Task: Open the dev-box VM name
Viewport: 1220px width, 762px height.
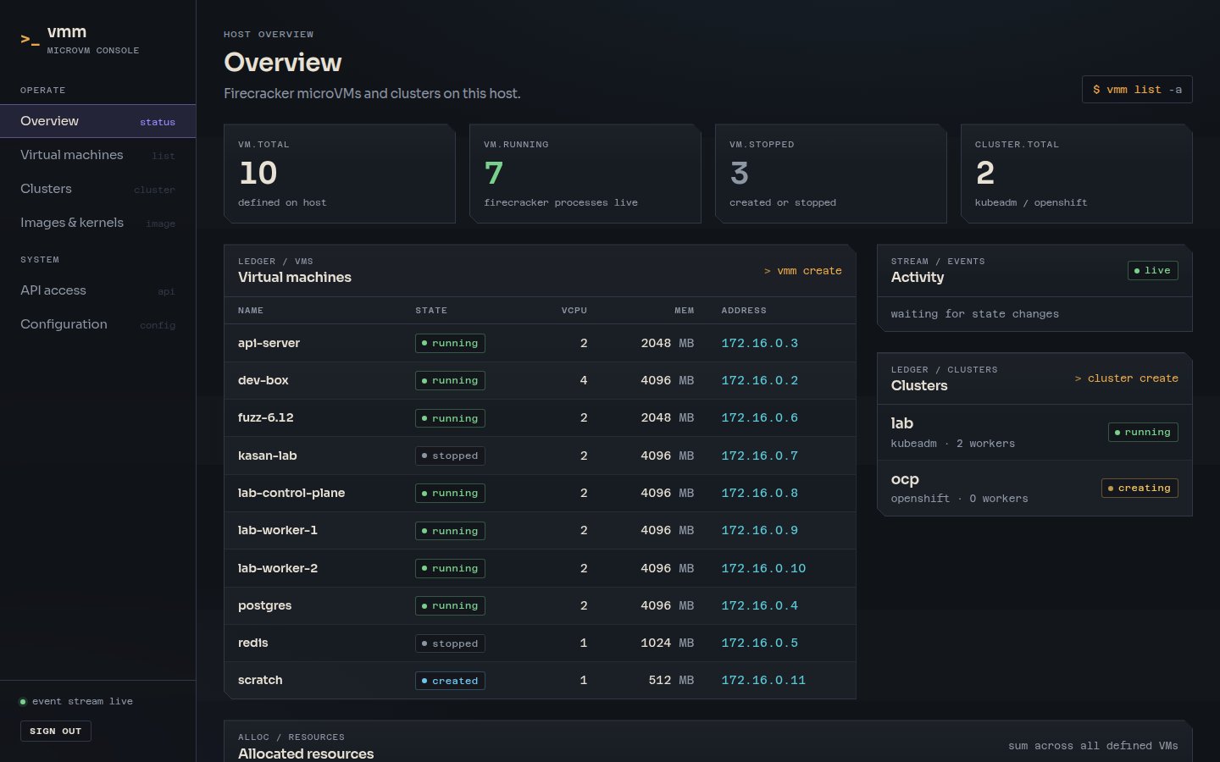Action: [263, 380]
